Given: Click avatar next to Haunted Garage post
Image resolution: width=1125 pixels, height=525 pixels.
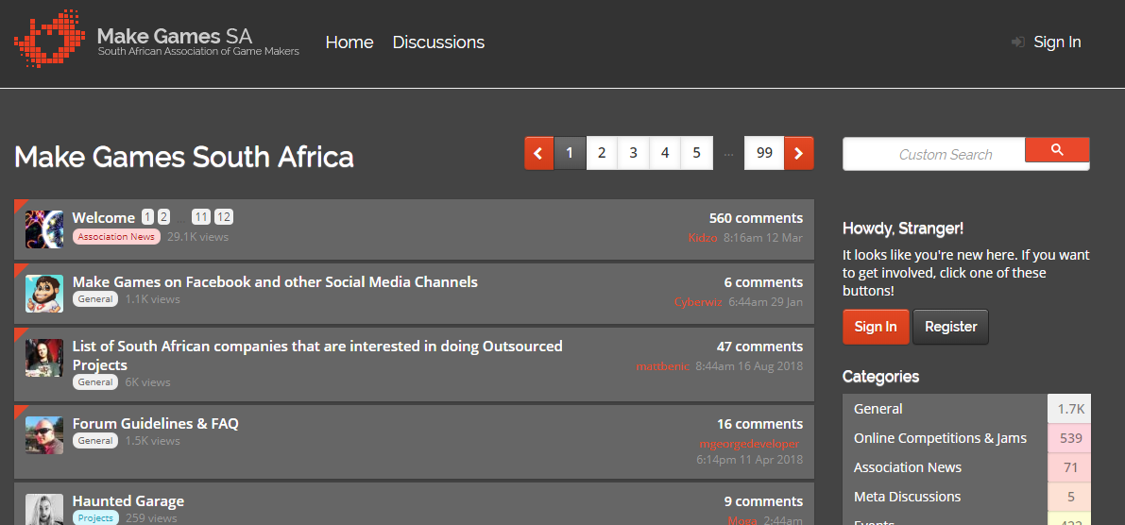Looking at the screenshot, I should (43, 509).
